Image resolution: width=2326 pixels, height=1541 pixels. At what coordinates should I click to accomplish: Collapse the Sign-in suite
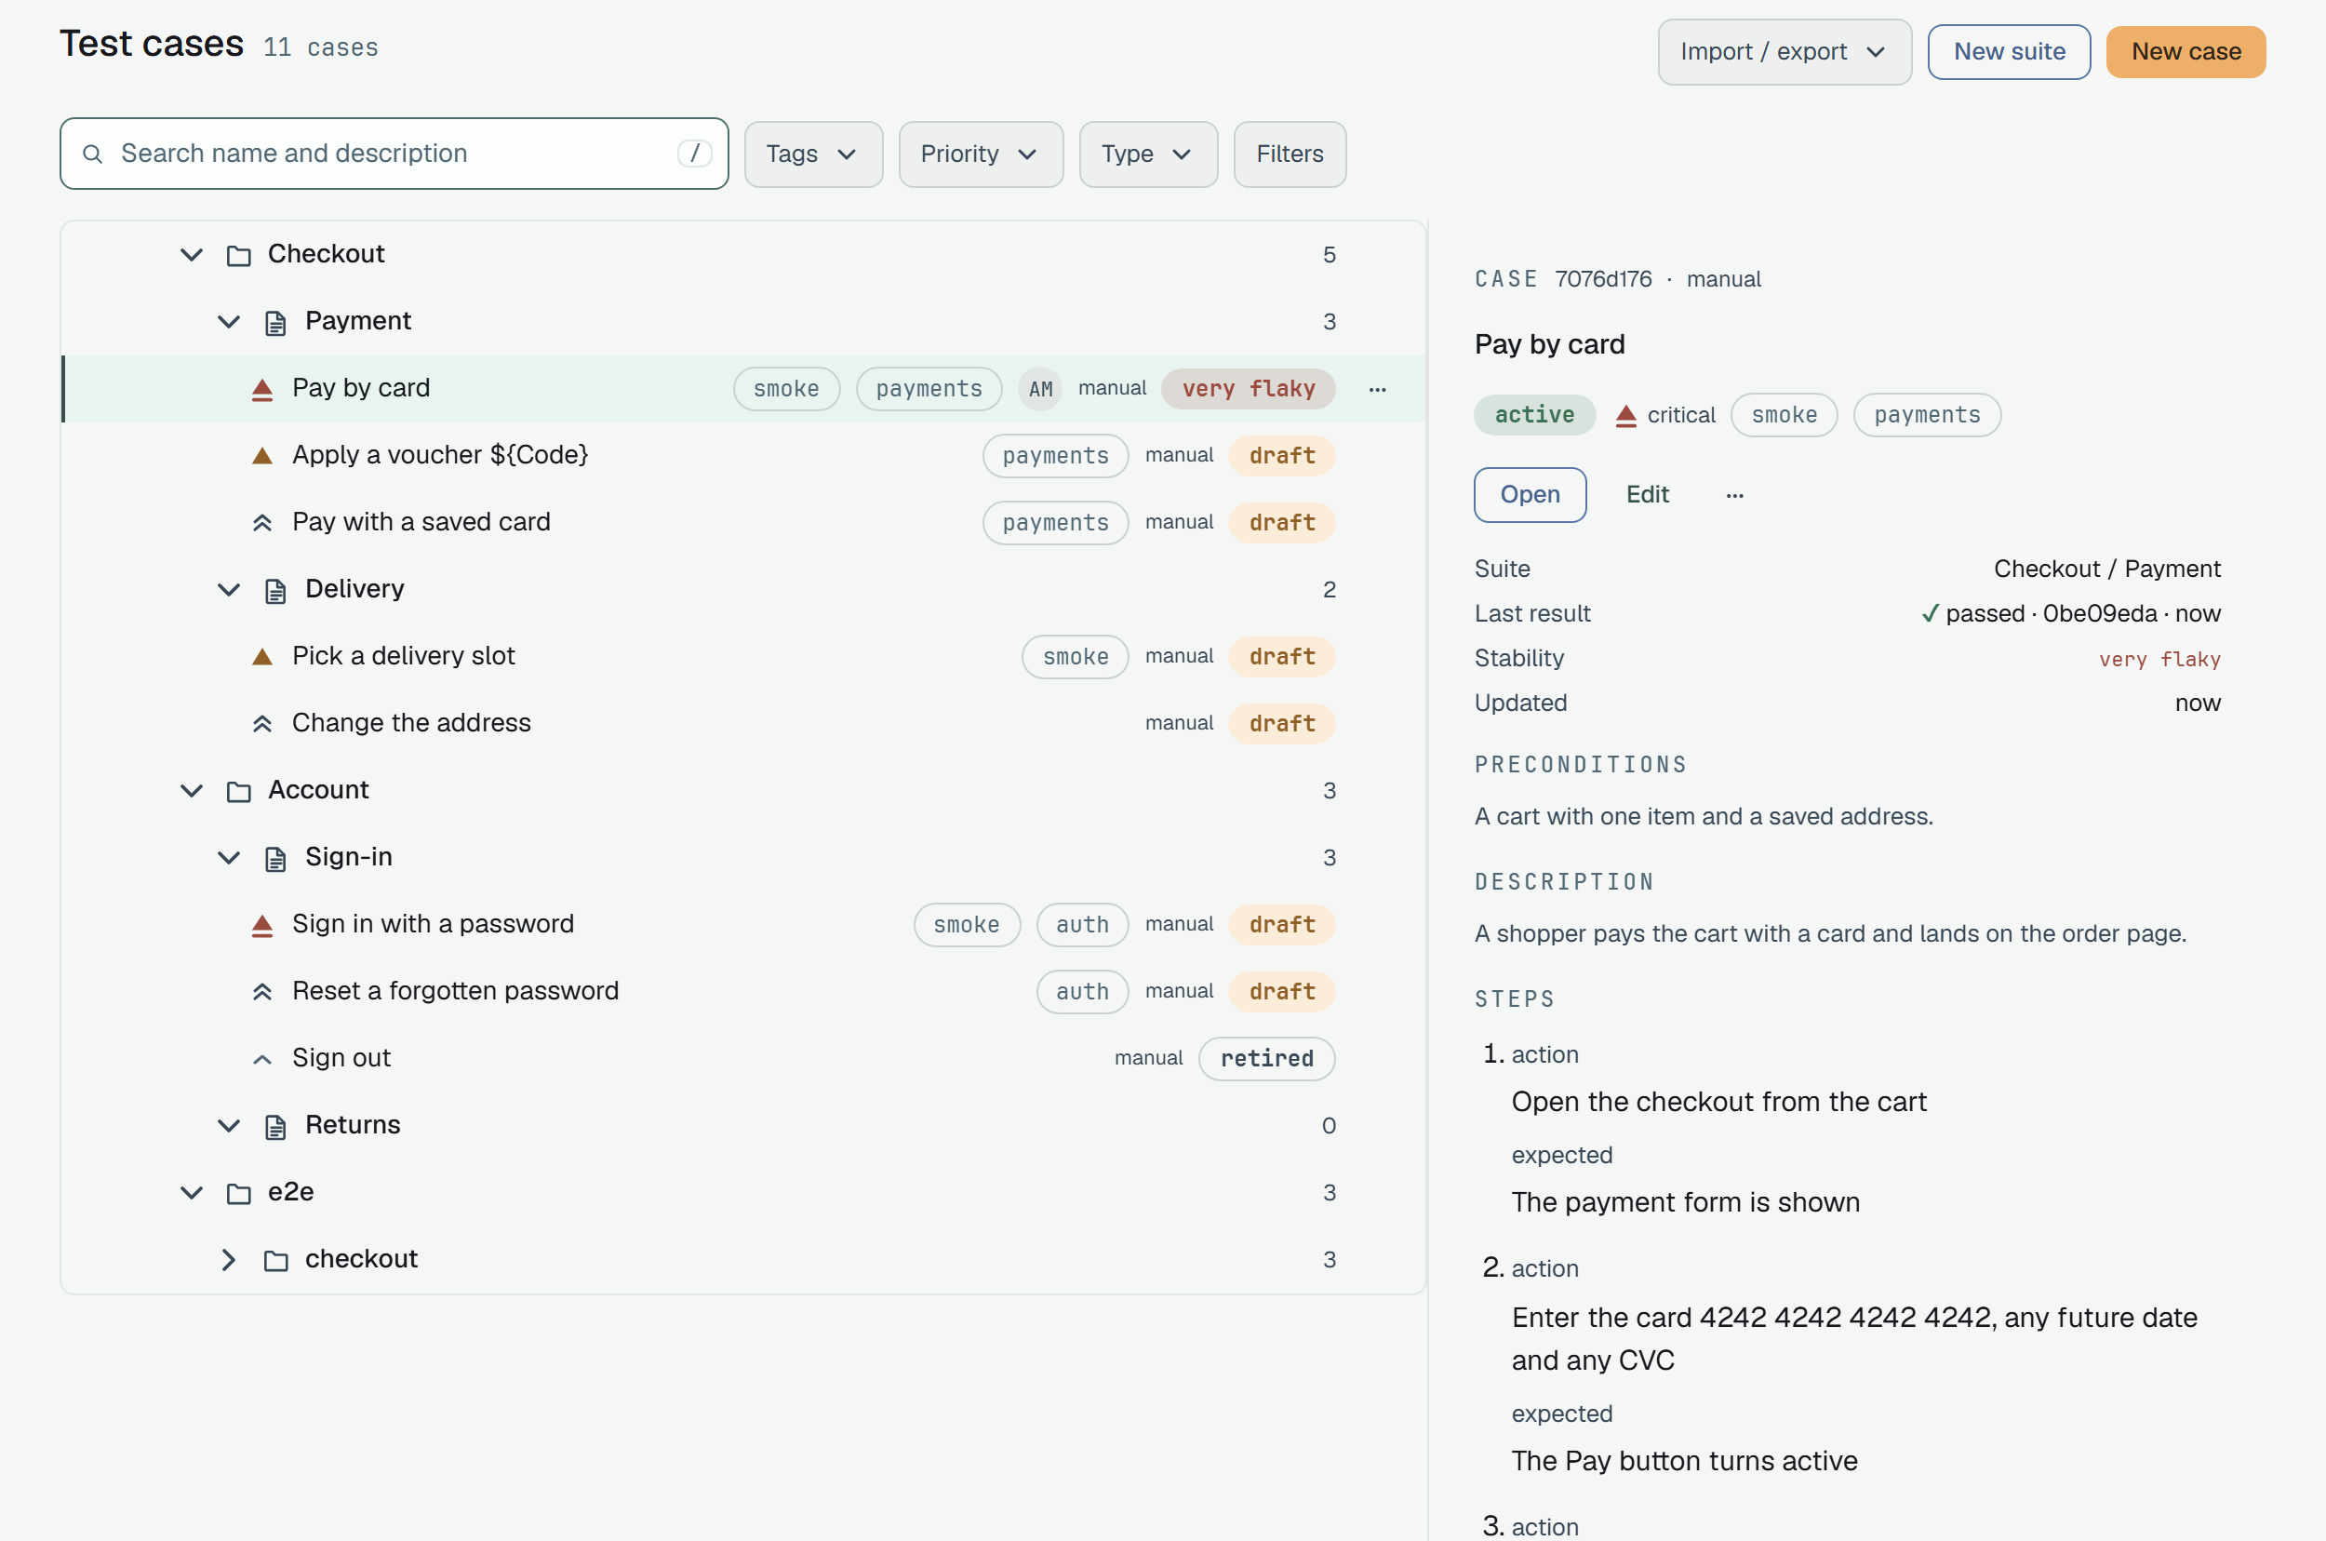[229, 858]
